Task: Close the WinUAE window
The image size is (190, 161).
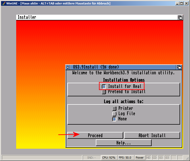Action: click(186, 3)
